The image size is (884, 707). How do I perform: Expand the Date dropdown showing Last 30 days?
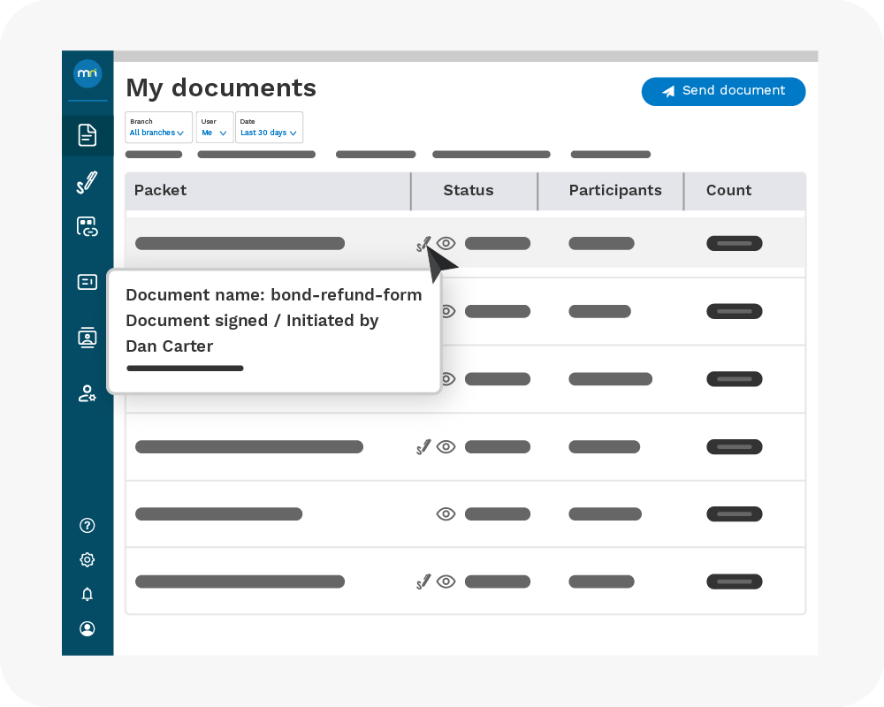269,127
